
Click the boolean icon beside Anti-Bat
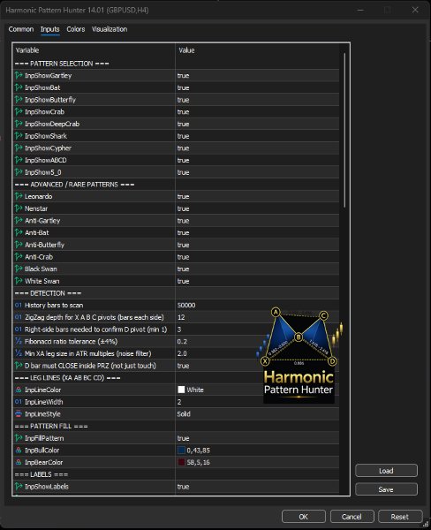coord(19,232)
